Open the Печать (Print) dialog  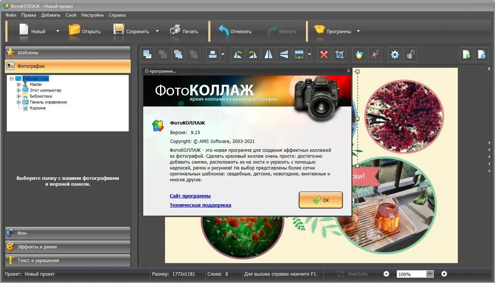pos(184,31)
